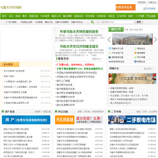Image resolution: width=158 pixels, height=158 pixels.
Task: Go to previous slide in 便民工具 carousel
Action: click(109, 39)
